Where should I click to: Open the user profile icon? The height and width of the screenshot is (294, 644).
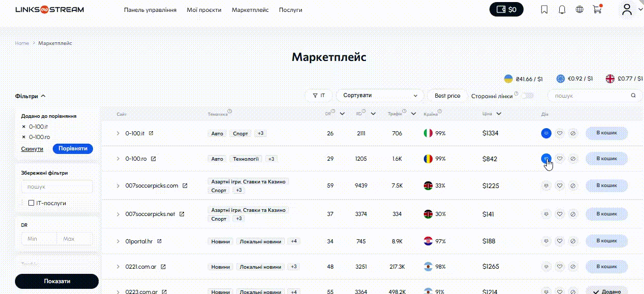(627, 9)
